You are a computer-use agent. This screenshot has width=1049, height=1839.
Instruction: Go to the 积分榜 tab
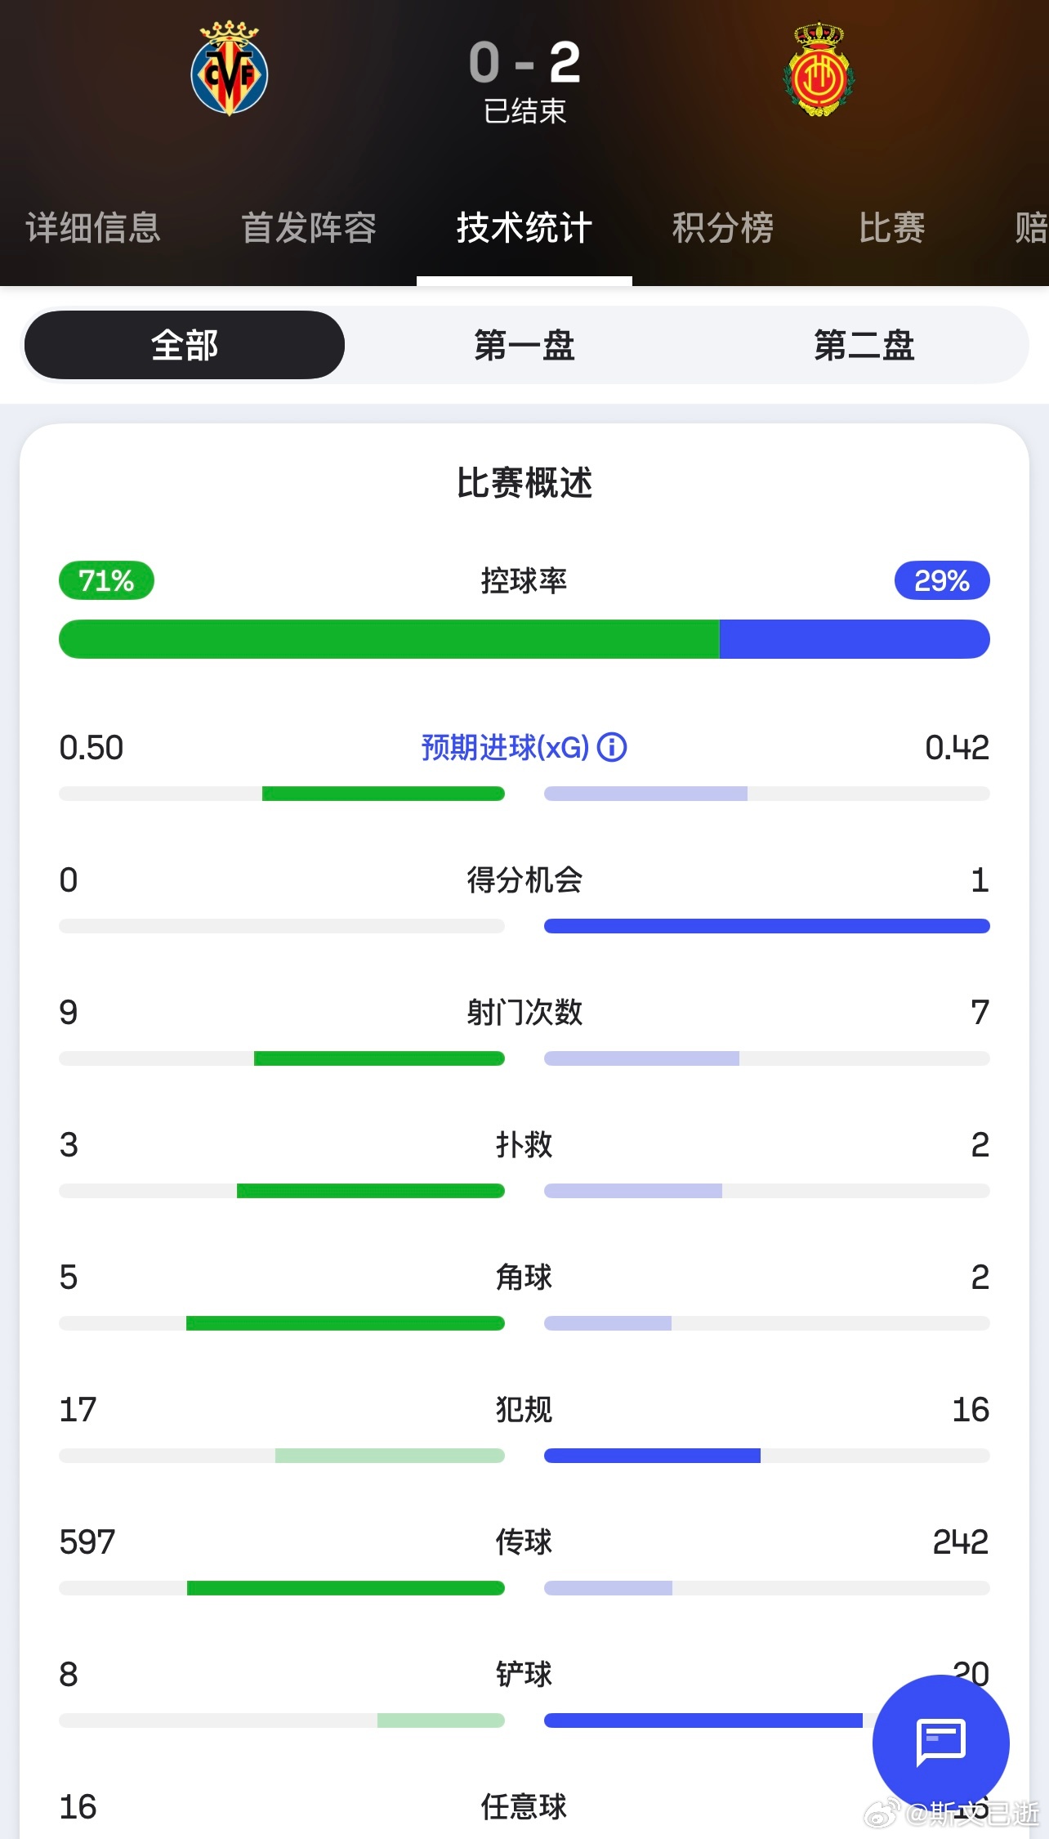(723, 228)
